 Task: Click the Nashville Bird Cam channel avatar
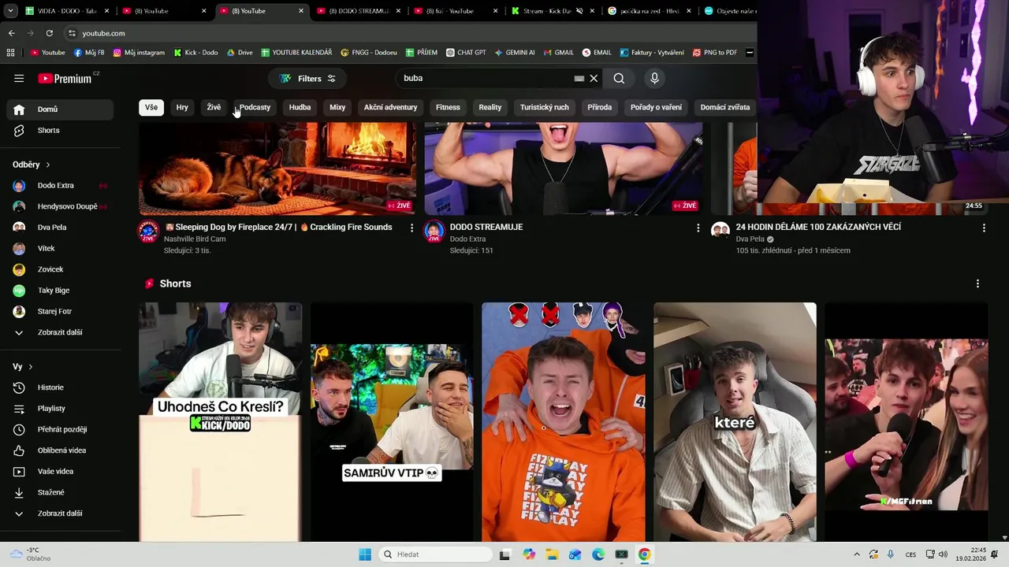point(148,232)
